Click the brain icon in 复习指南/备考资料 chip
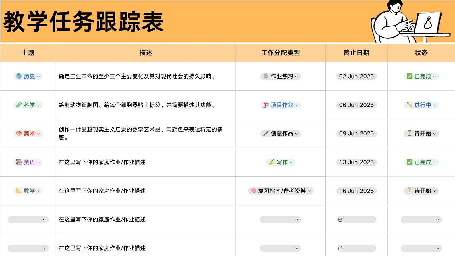The width and height of the screenshot is (455, 256). tap(253, 191)
